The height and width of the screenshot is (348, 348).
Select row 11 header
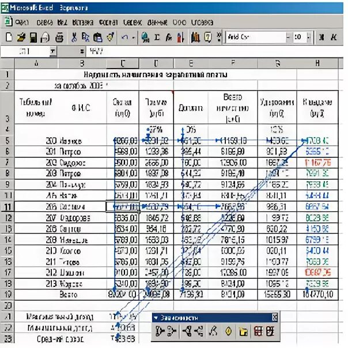point(7,207)
